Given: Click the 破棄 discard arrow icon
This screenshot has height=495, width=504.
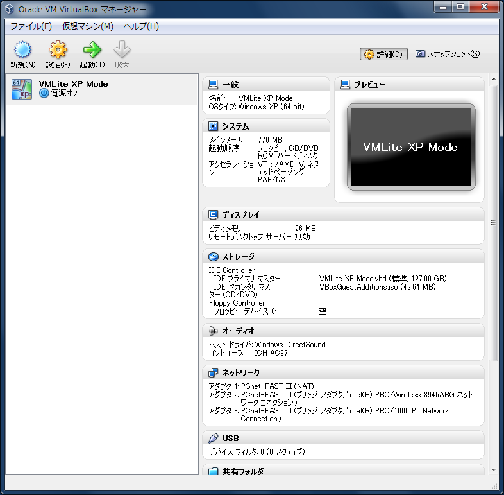Looking at the screenshot, I should pyautogui.click(x=122, y=50).
